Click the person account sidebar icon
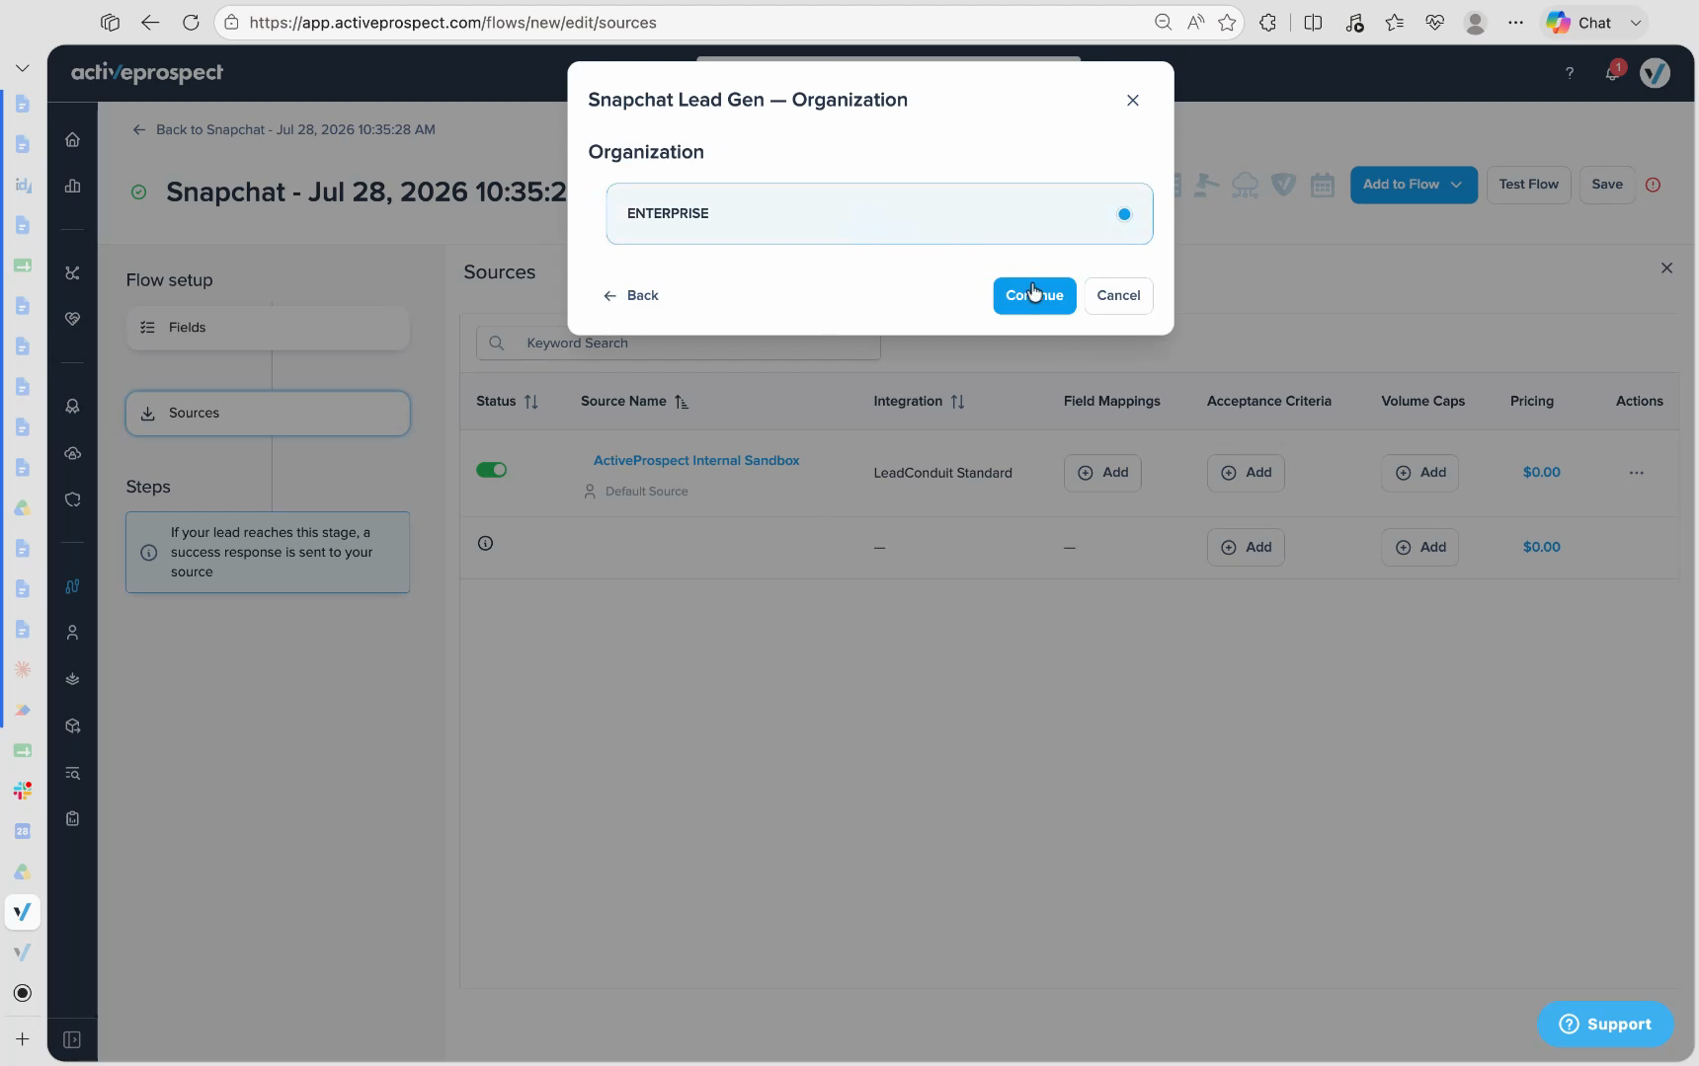Viewport: 1699px width, 1066px height. point(72,633)
